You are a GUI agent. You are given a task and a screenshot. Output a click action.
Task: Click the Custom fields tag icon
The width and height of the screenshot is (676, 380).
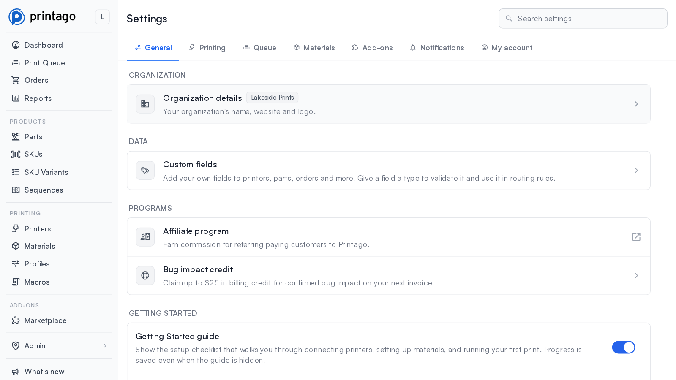click(145, 171)
